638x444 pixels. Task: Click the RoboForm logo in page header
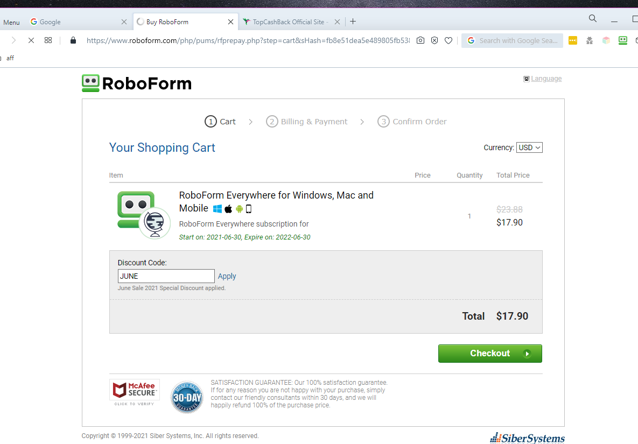point(137,83)
